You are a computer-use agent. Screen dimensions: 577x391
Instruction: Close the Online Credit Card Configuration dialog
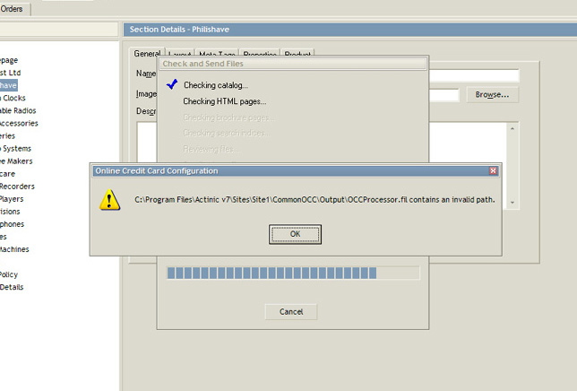pos(493,170)
